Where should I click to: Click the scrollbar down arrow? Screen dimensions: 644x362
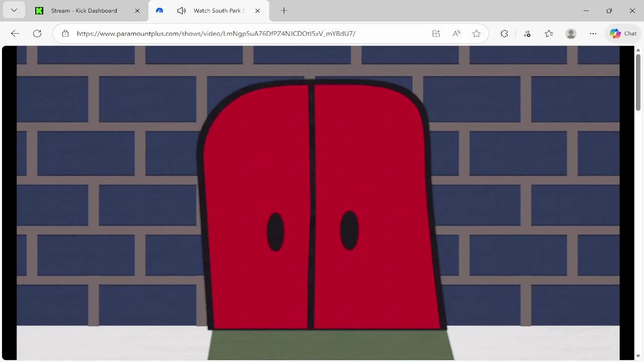click(638, 356)
